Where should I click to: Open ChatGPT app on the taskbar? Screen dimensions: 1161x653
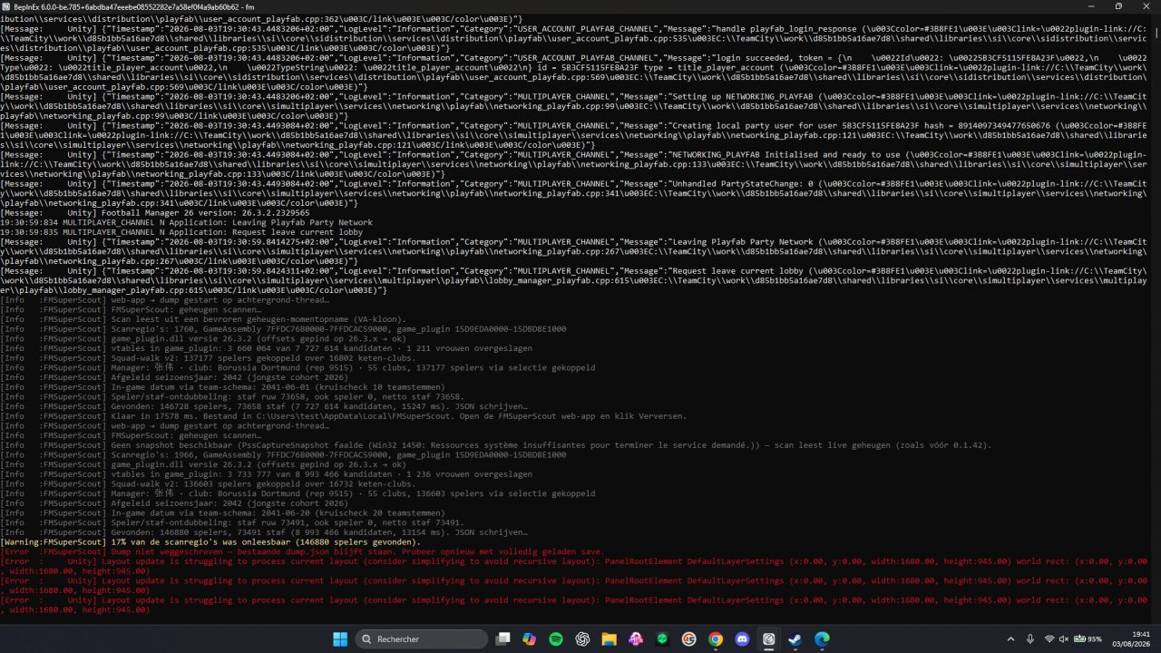point(582,638)
